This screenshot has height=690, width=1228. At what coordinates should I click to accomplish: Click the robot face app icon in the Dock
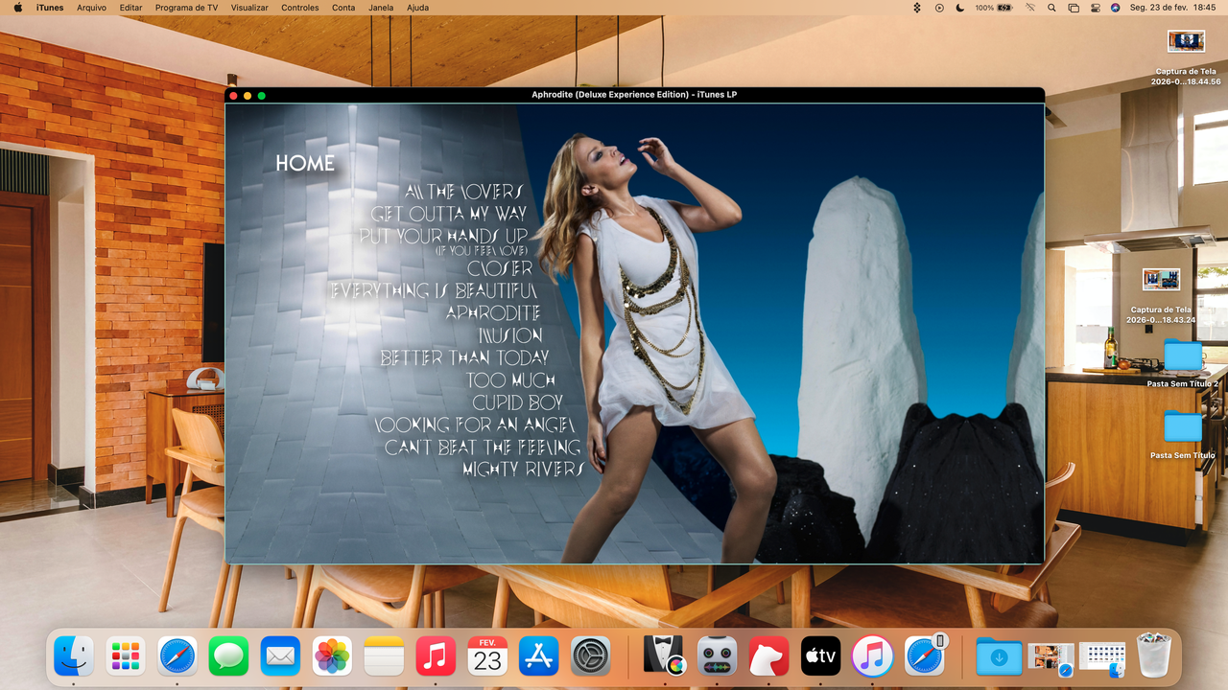click(717, 656)
